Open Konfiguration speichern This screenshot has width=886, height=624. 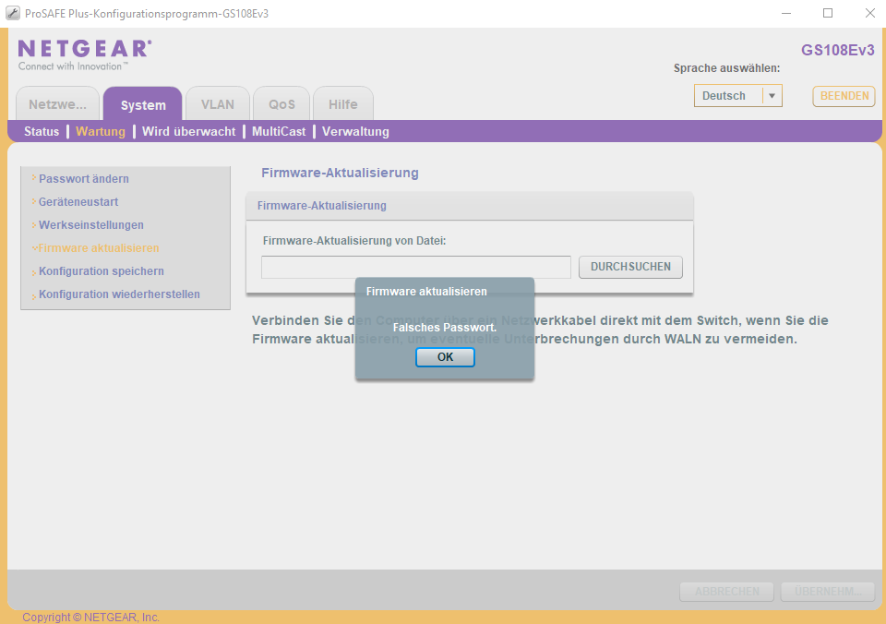pyautogui.click(x=102, y=271)
